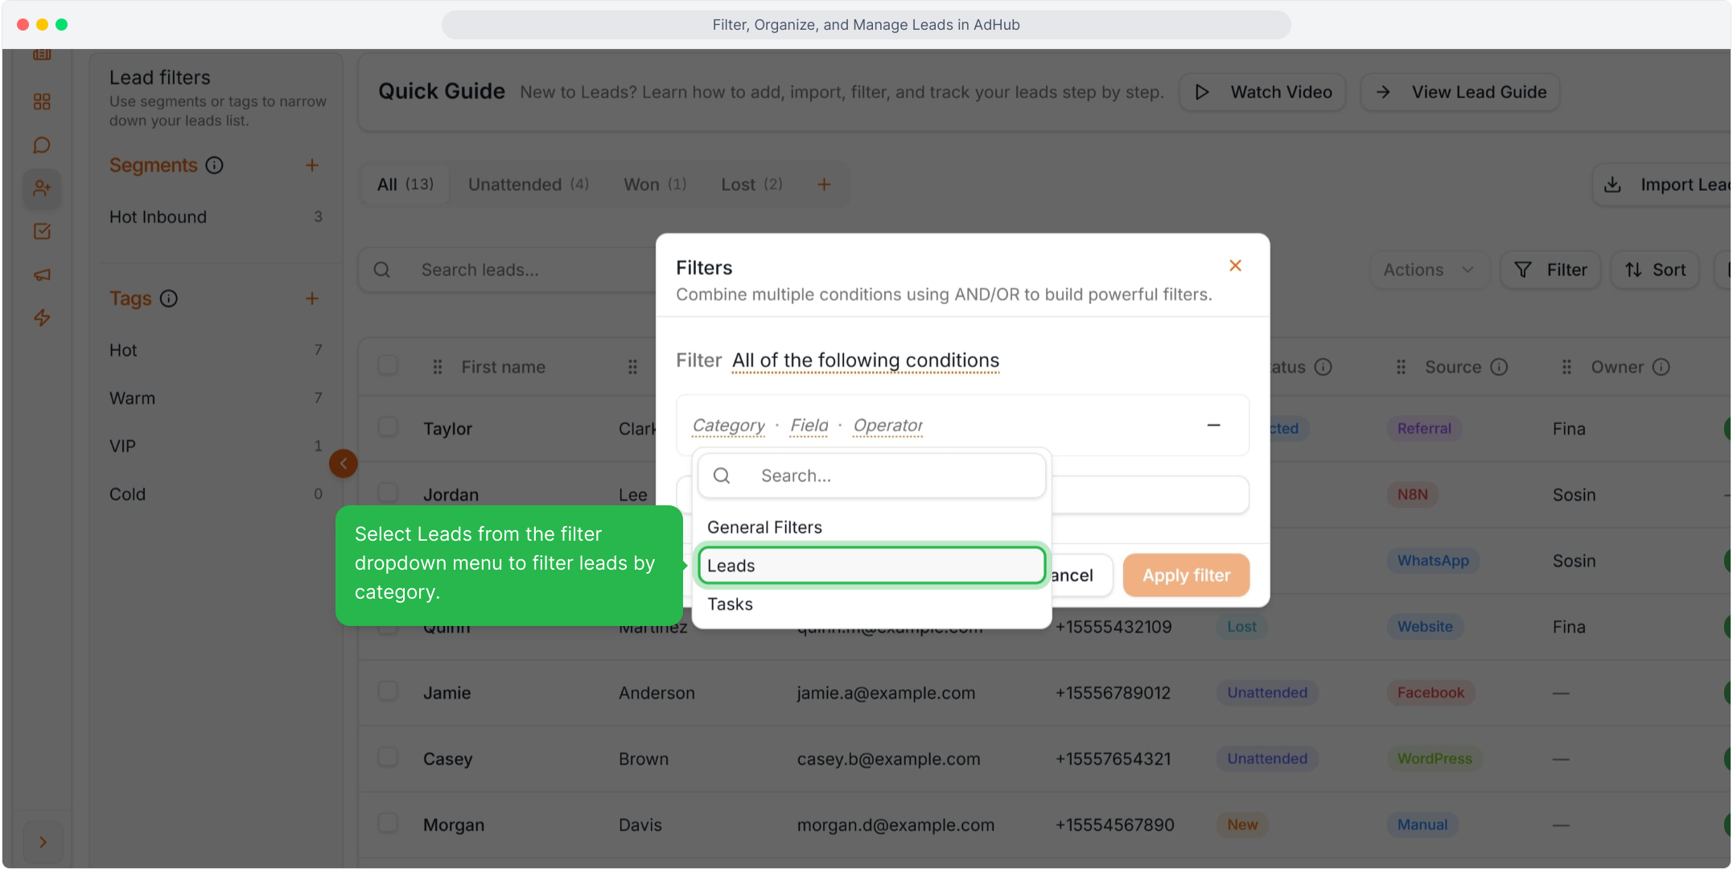The width and height of the screenshot is (1733, 869).
Task: Show info tooltip next to Segments
Action: (x=214, y=165)
